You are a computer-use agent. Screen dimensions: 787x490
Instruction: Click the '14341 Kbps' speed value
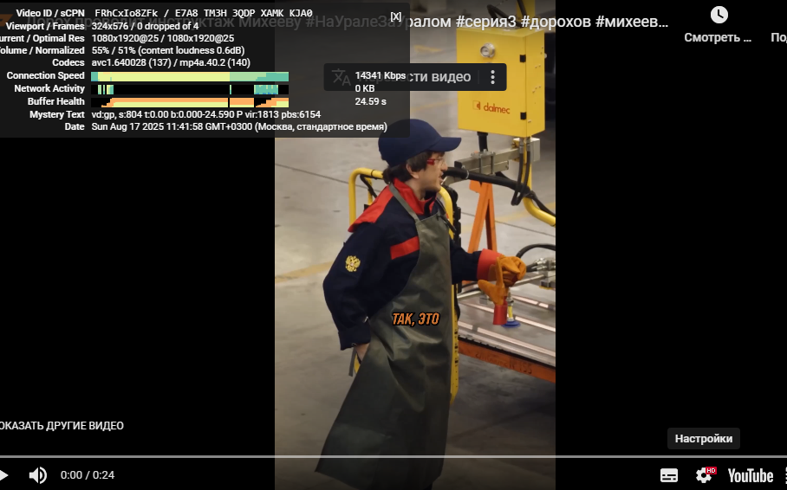tap(380, 75)
